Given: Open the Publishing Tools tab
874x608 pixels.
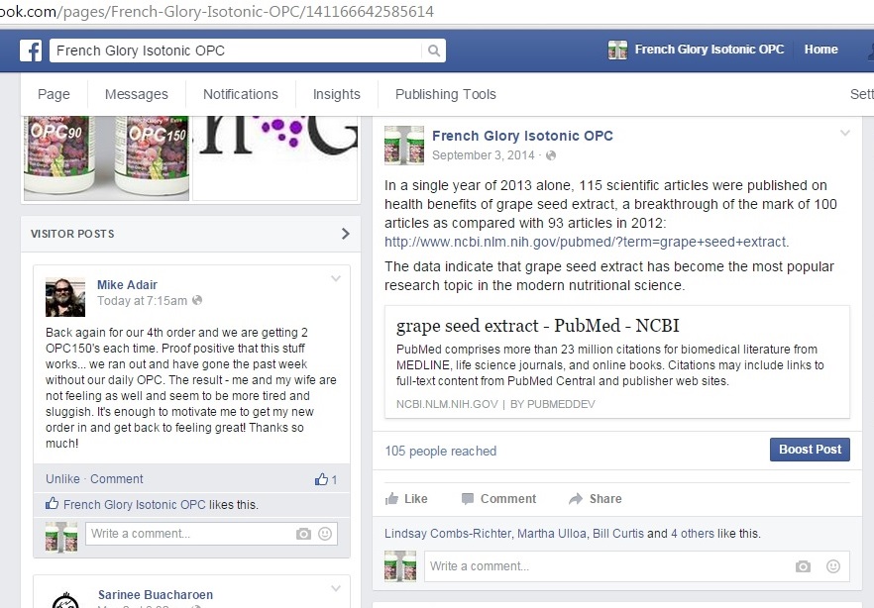Looking at the screenshot, I should click(x=446, y=94).
